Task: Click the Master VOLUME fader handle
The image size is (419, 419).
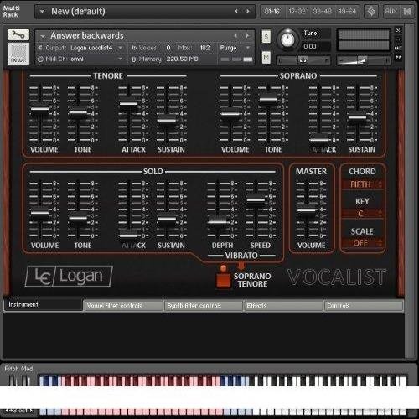Action: tap(306, 209)
